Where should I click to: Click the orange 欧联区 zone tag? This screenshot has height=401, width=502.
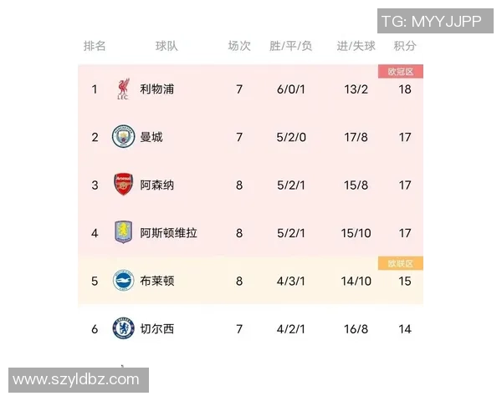401,264
